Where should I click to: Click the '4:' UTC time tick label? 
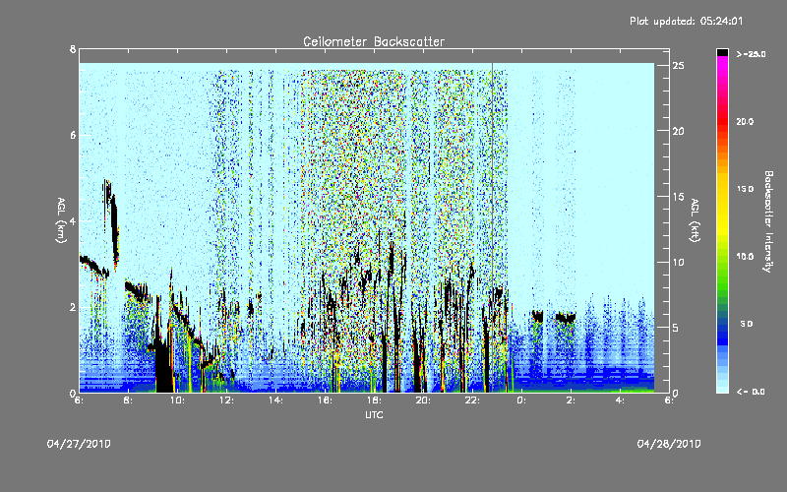(x=620, y=400)
